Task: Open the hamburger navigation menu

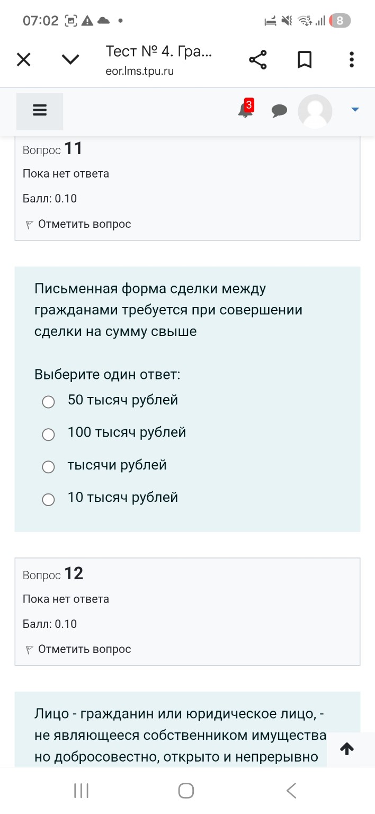Action: [39, 111]
